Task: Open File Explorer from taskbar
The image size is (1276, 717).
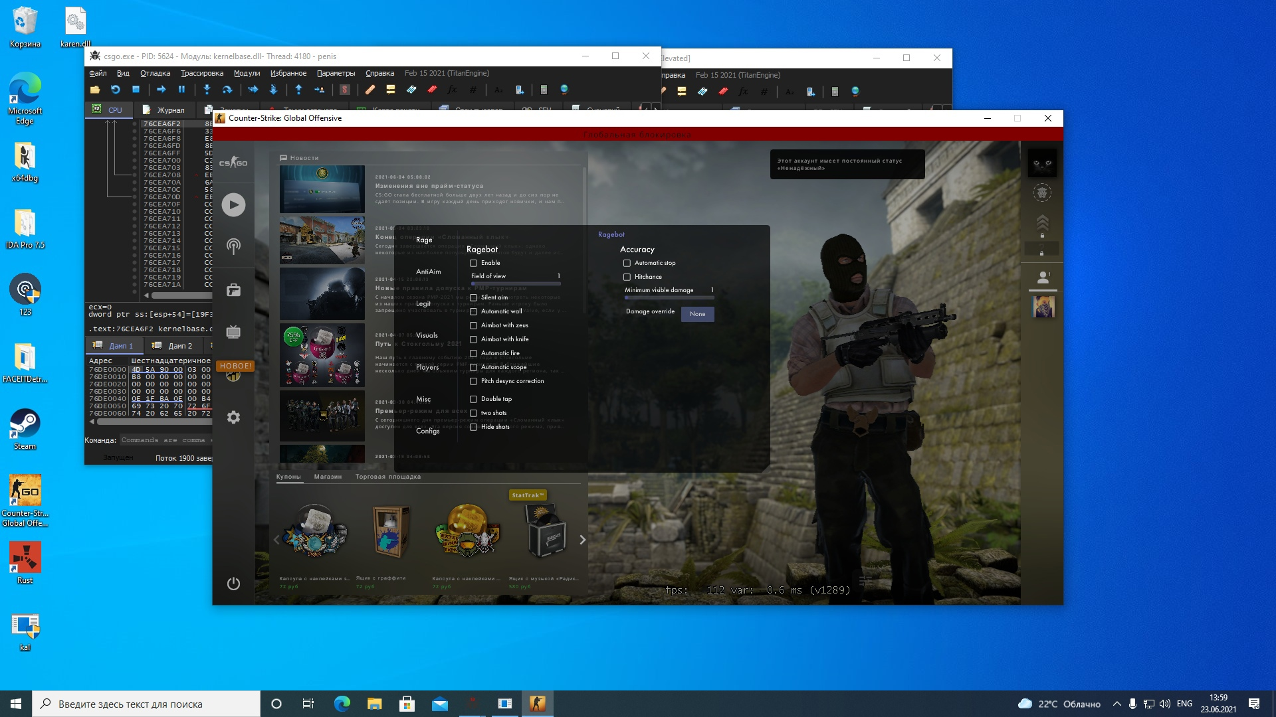Action: 374,704
